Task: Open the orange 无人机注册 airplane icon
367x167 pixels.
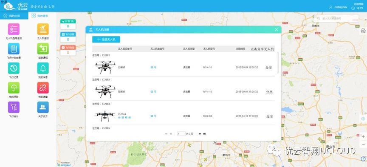Action: pos(43,29)
